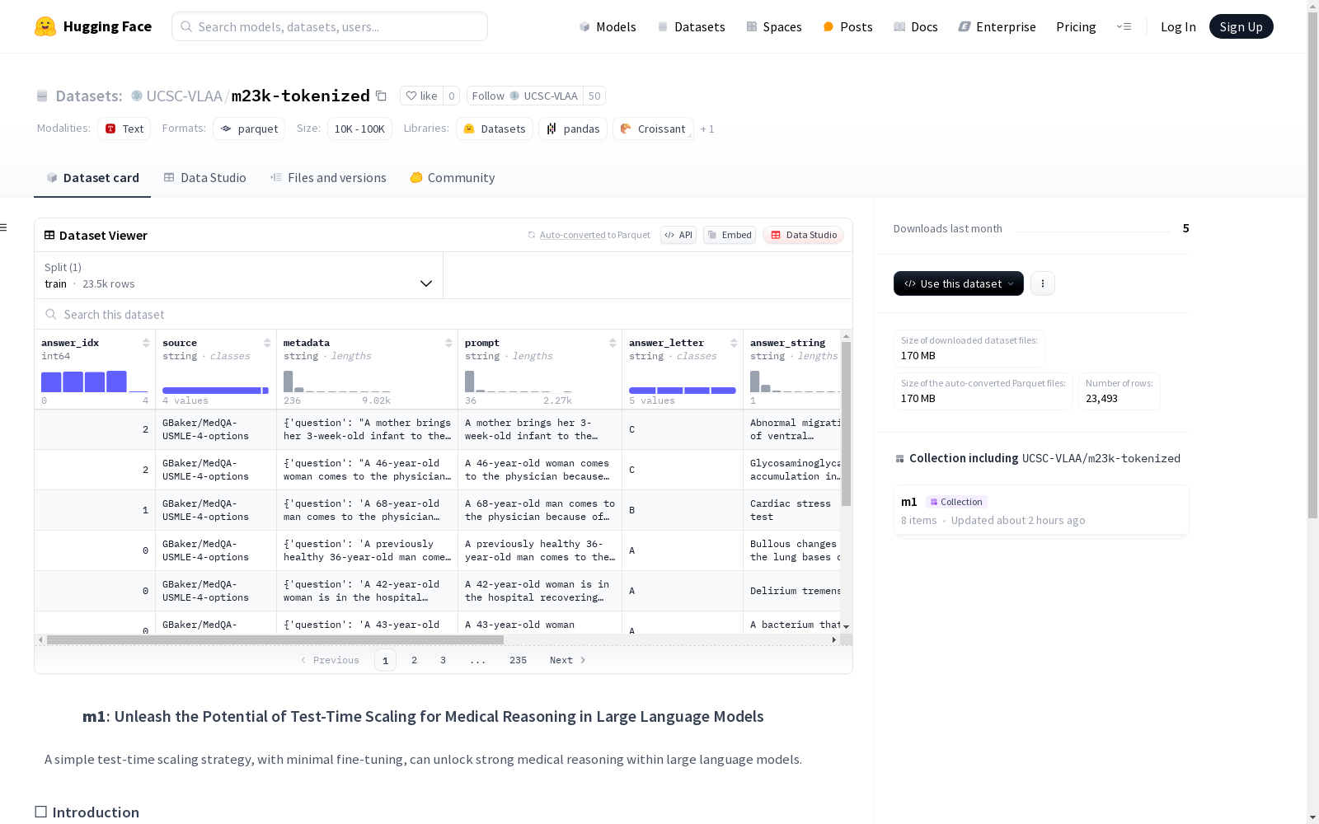
Task: Open Docs in the top navigation
Action: tap(916, 26)
